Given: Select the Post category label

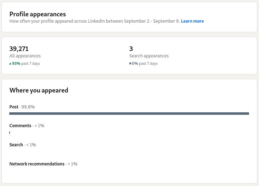Looking at the screenshot, I should point(14,107).
